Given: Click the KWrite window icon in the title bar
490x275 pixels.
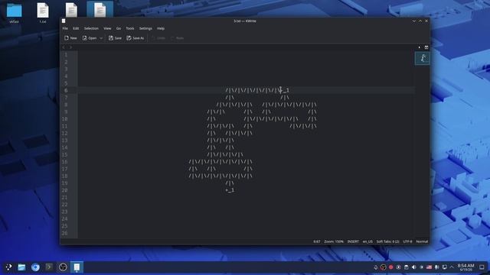Looking at the screenshot, I should (64, 21).
